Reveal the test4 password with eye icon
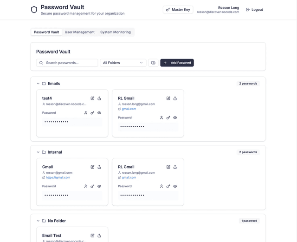This screenshot has height=242, width=297. coord(99,113)
